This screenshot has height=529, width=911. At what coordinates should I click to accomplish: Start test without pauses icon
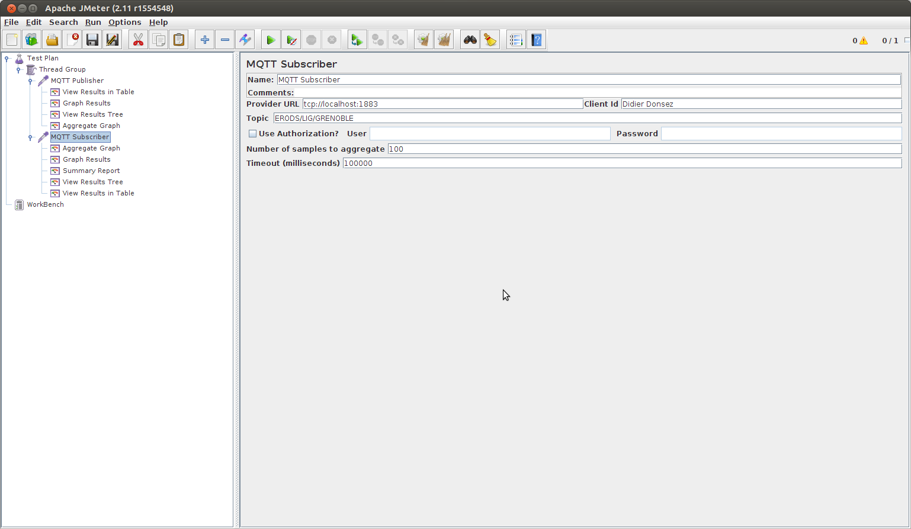(x=291, y=40)
